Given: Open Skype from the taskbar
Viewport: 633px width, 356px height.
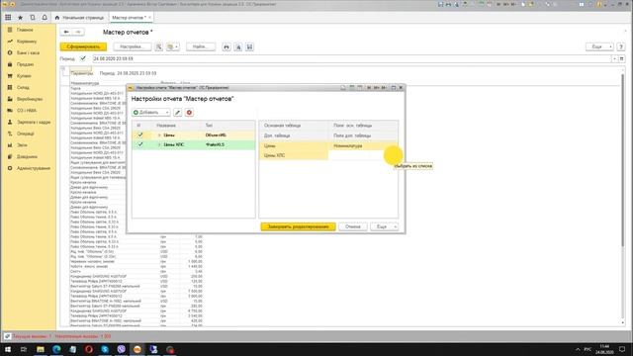Looking at the screenshot, I should [105, 349].
